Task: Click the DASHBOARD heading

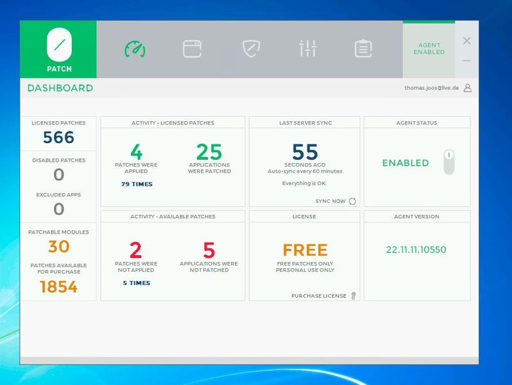Action: click(x=60, y=88)
